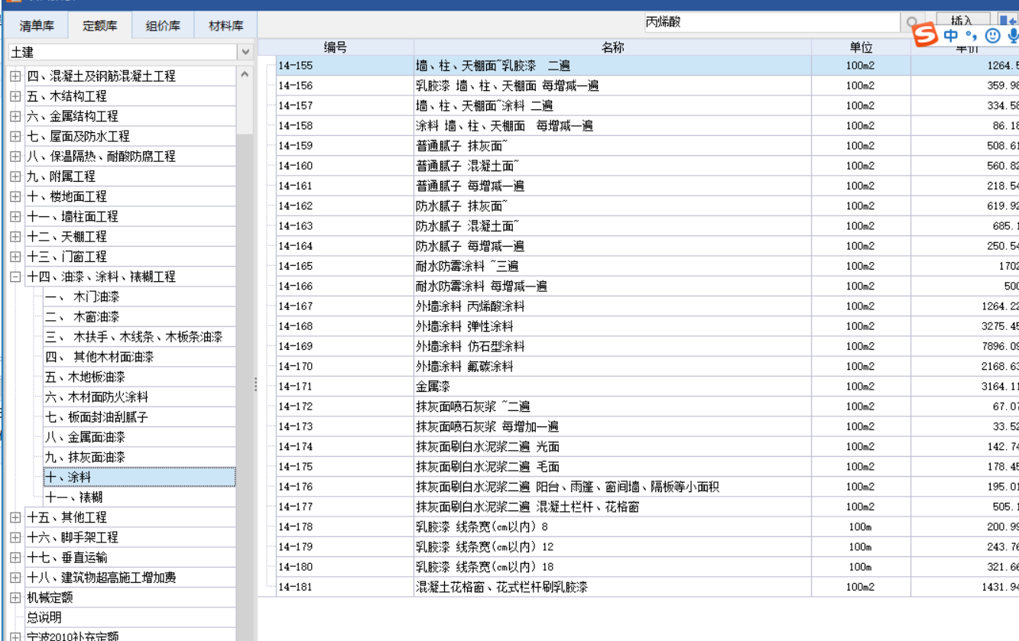Expand 七、屋面及防水工程 node
Image resolution: width=1019 pixels, height=641 pixels.
(15, 136)
